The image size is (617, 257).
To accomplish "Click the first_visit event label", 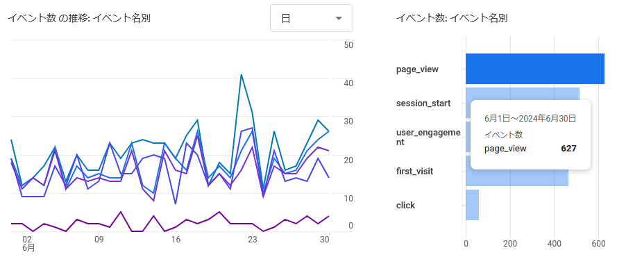I will tap(414, 171).
